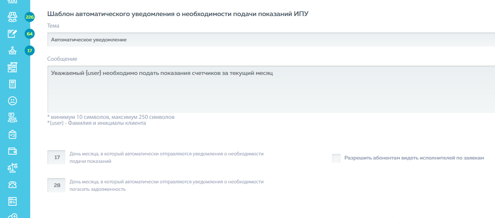Open the wallet sidebar icon
The height and width of the screenshot is (218, 495).
pos(13,151)
